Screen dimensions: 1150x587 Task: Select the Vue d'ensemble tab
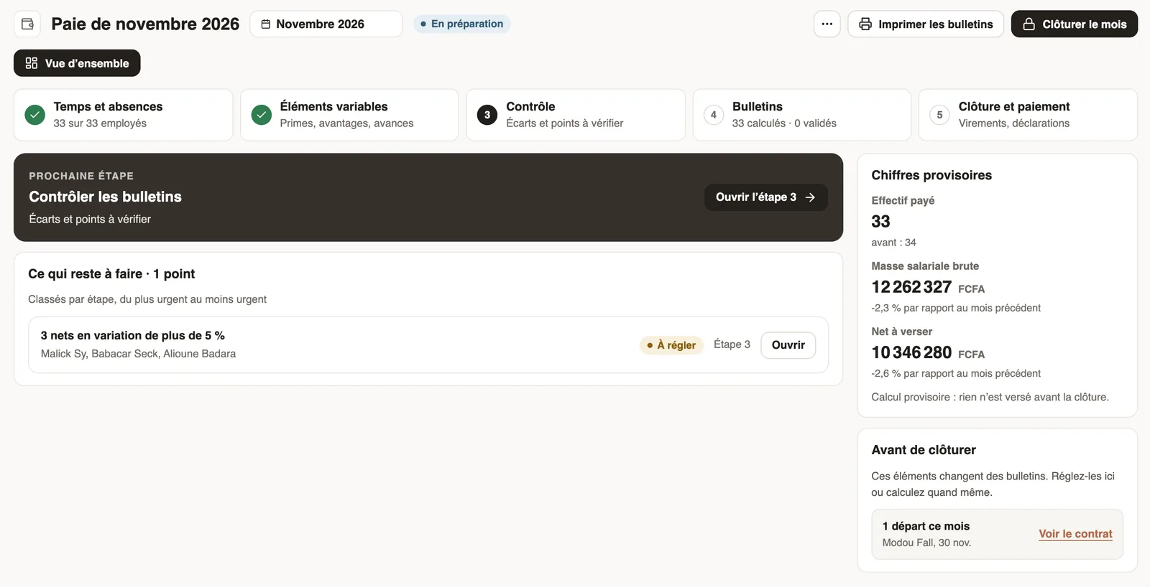tap(77, 63)
